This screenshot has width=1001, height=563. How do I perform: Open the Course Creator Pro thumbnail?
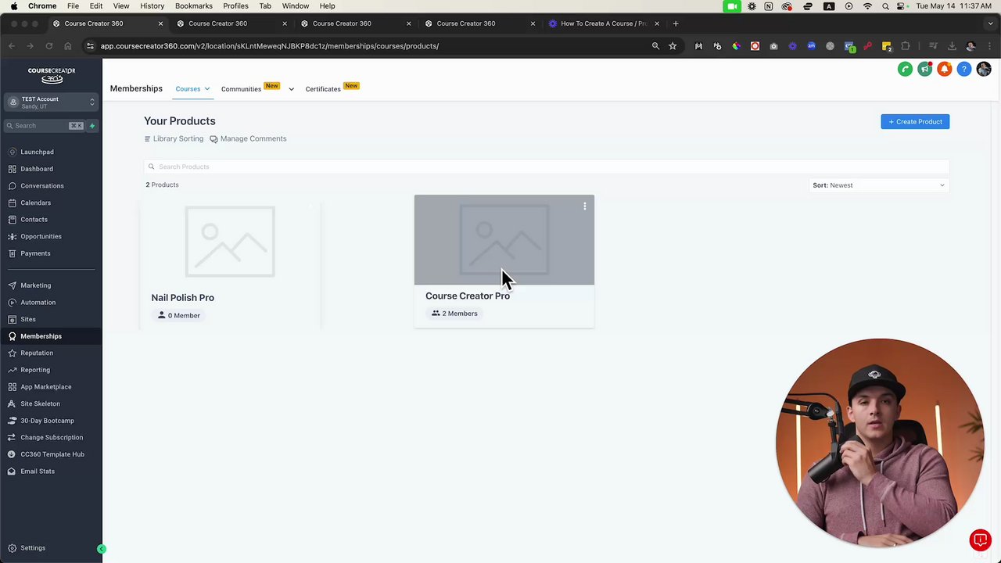504,240
